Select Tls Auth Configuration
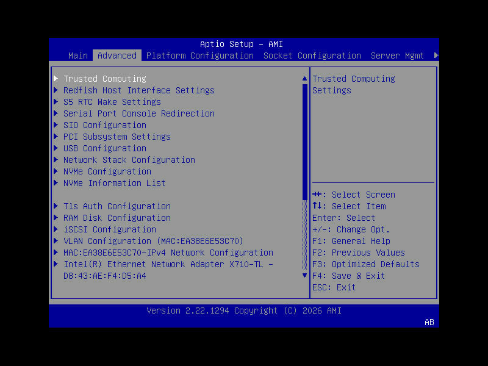488x366 pixels. (117, 206)
